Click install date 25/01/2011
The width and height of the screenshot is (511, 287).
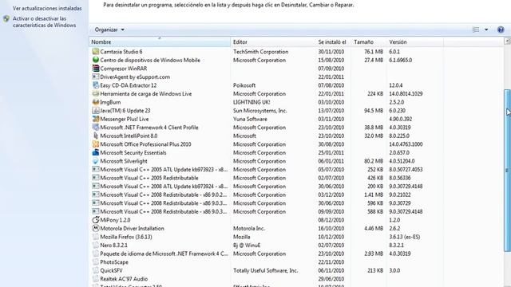[331, 152]
